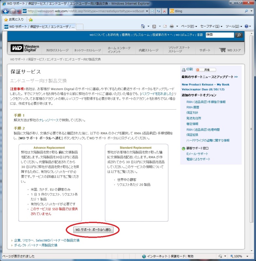256x261 pixels.
Task: Open the ページ(P) menu
Action: coord(189,26)
